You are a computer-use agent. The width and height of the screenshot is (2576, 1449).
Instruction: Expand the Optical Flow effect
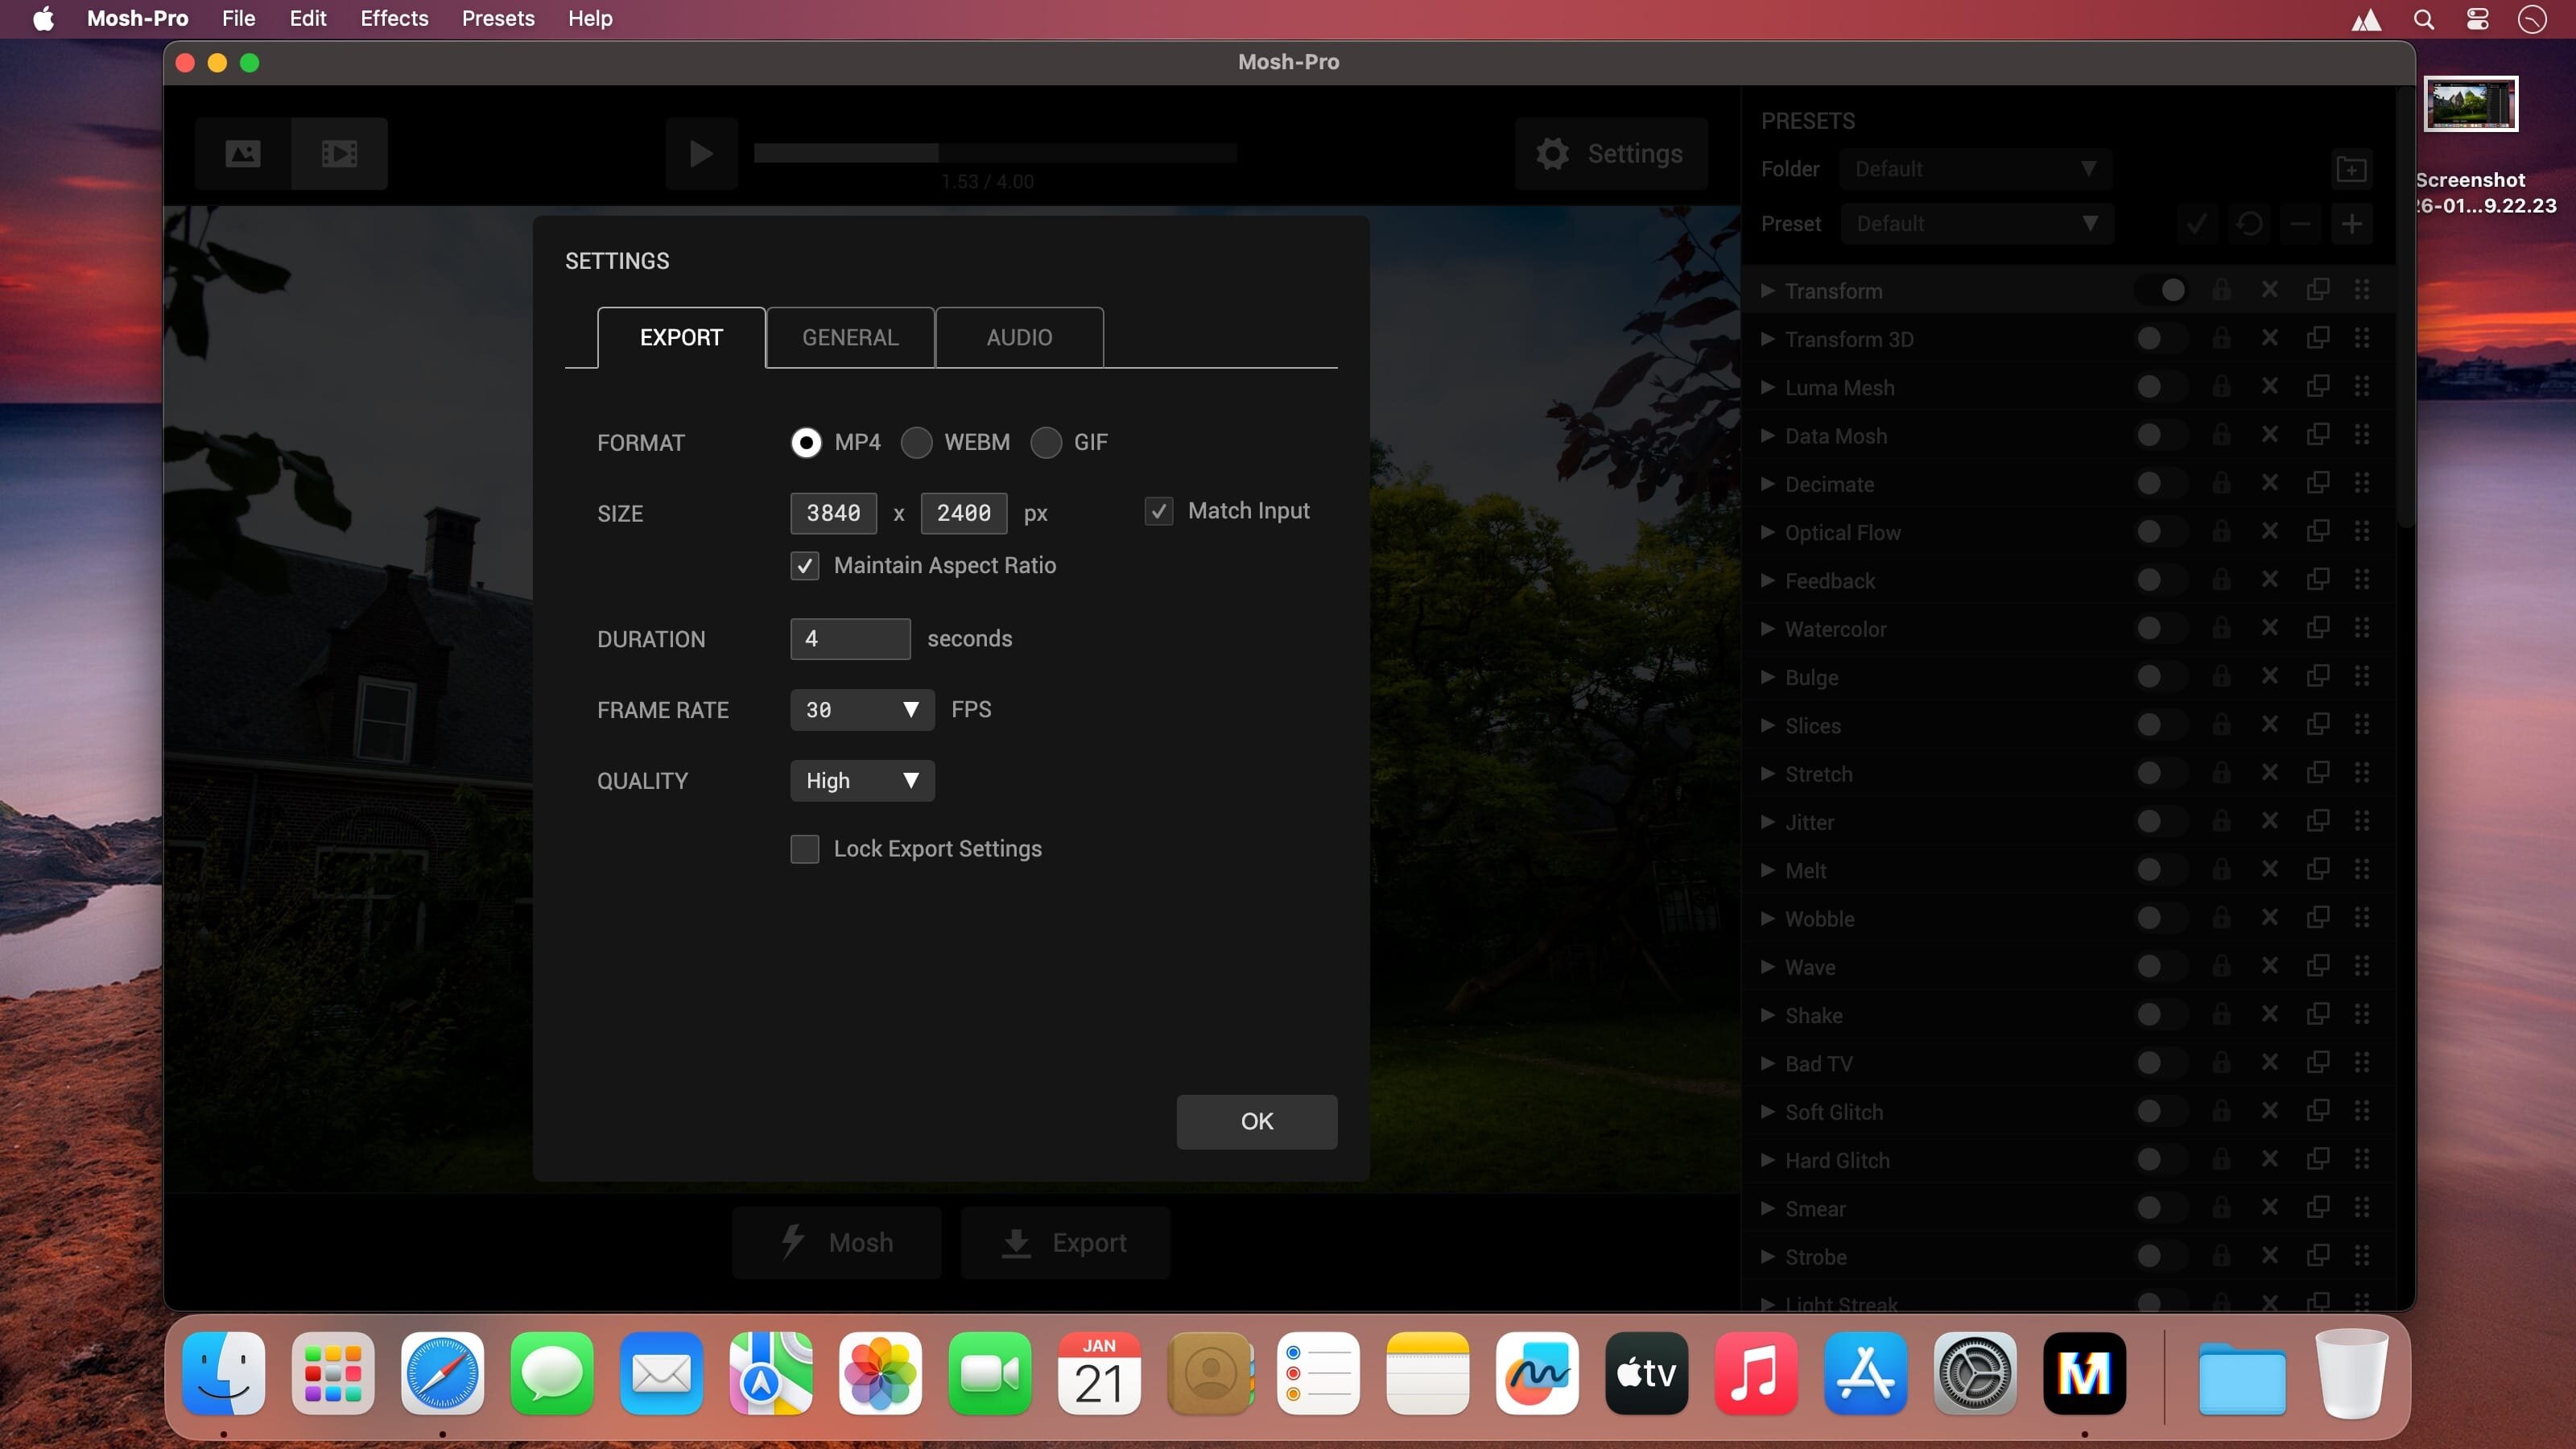point(1768,532)
